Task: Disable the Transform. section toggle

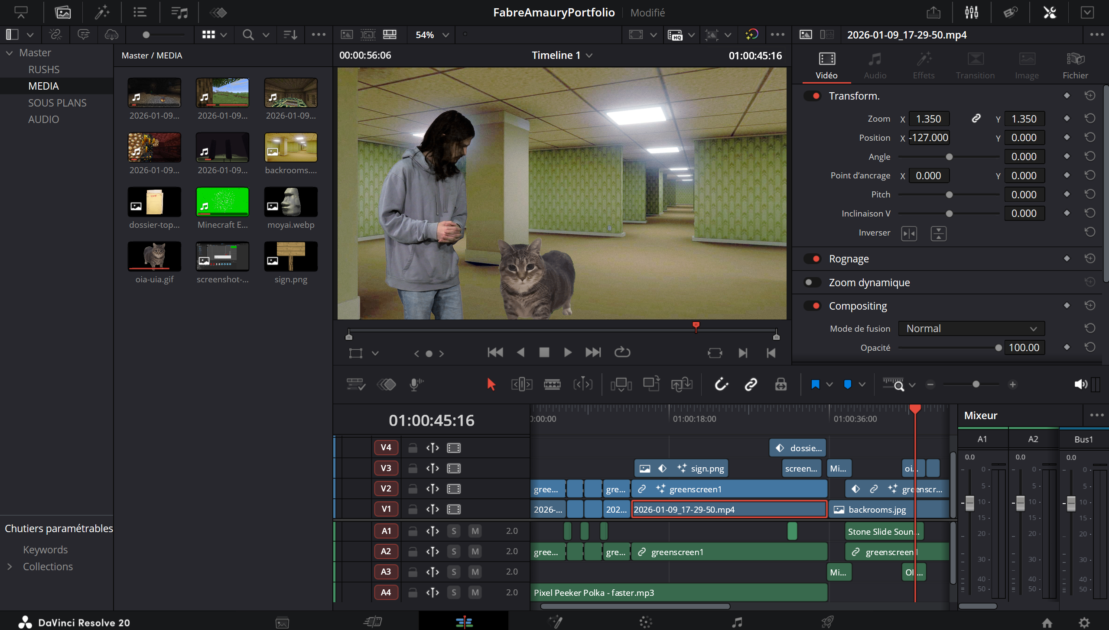Action: [813, 96]
